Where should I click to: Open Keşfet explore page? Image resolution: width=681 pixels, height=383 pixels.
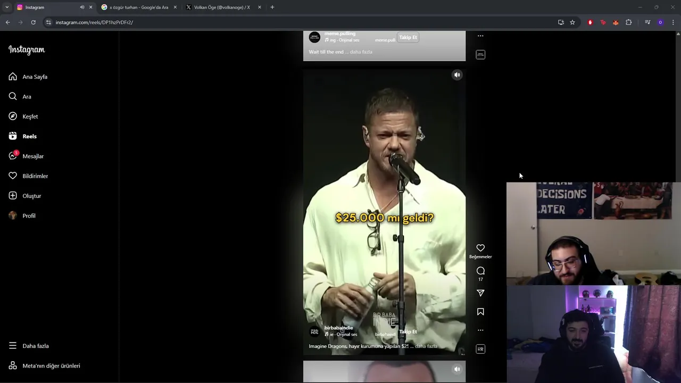tap(23, 116)
